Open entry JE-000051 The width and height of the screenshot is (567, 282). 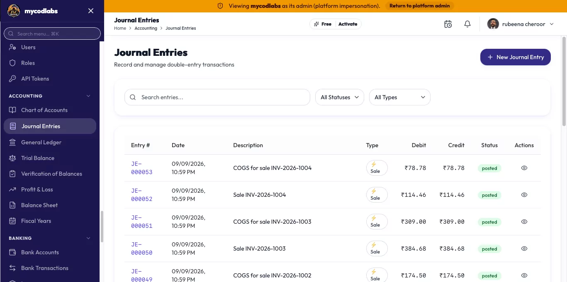tap(141, 222)
